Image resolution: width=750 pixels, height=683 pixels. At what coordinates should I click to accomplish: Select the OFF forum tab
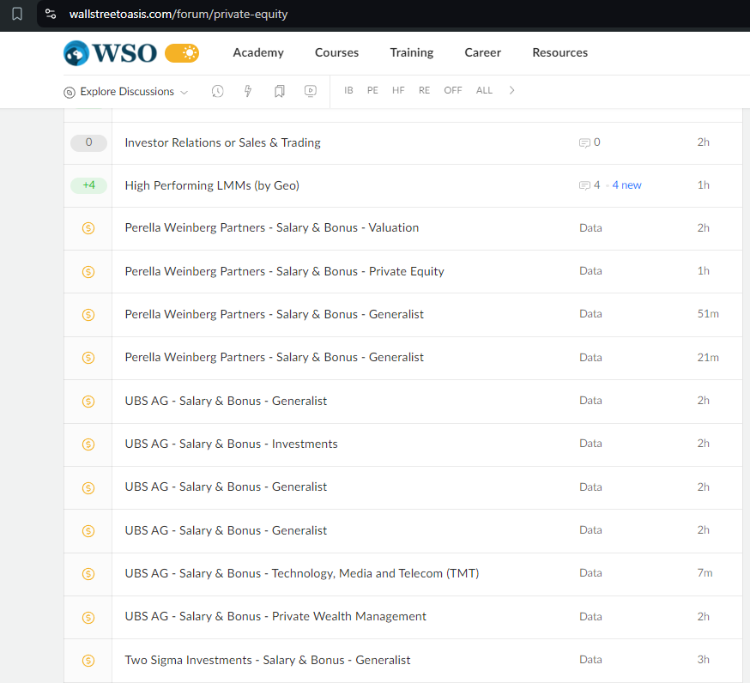click(453, 90)
